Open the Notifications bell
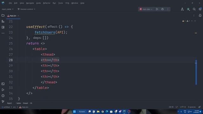The width and height of the screenshot is (203, 114). (200, 16)
